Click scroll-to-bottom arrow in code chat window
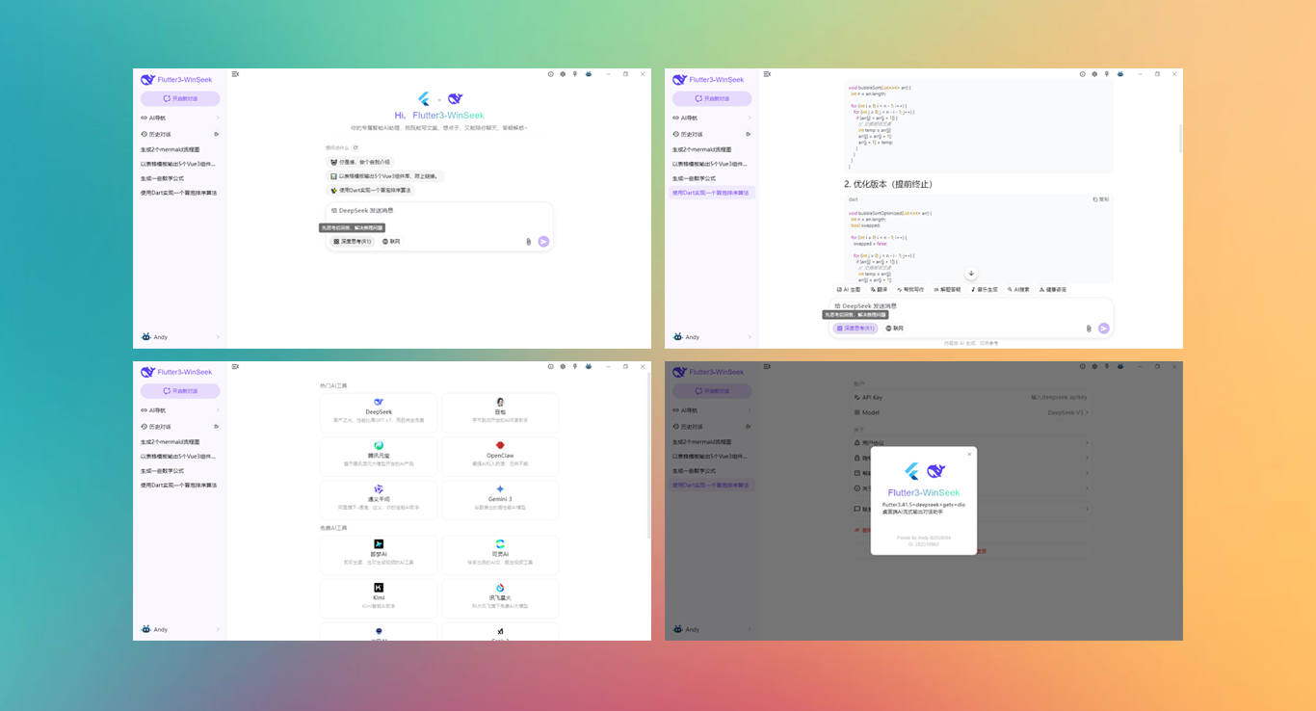This screenshot has height=711, width=1316. 971,275
